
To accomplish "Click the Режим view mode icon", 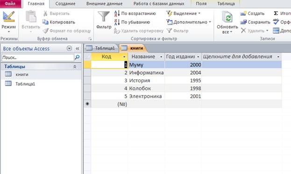I will [8, 17].
